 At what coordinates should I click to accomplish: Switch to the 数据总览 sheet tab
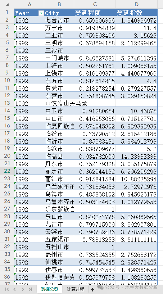50,289
